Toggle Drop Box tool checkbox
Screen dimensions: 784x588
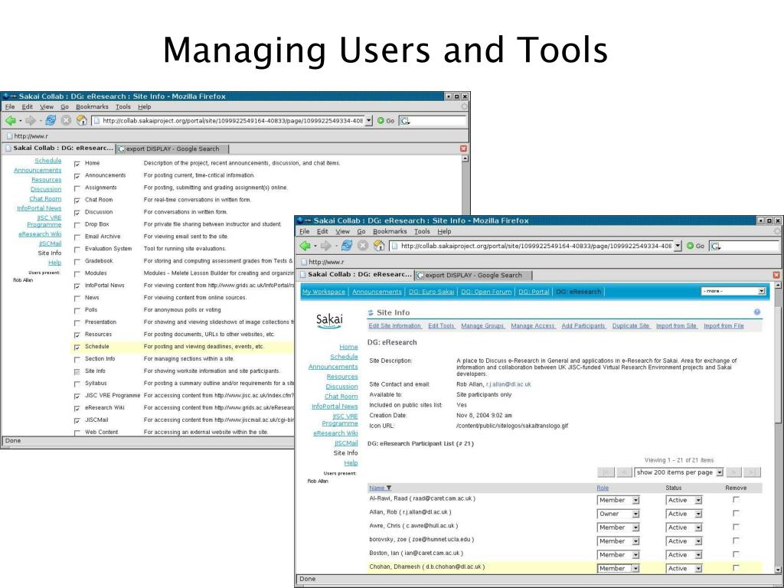coord(77,225)
